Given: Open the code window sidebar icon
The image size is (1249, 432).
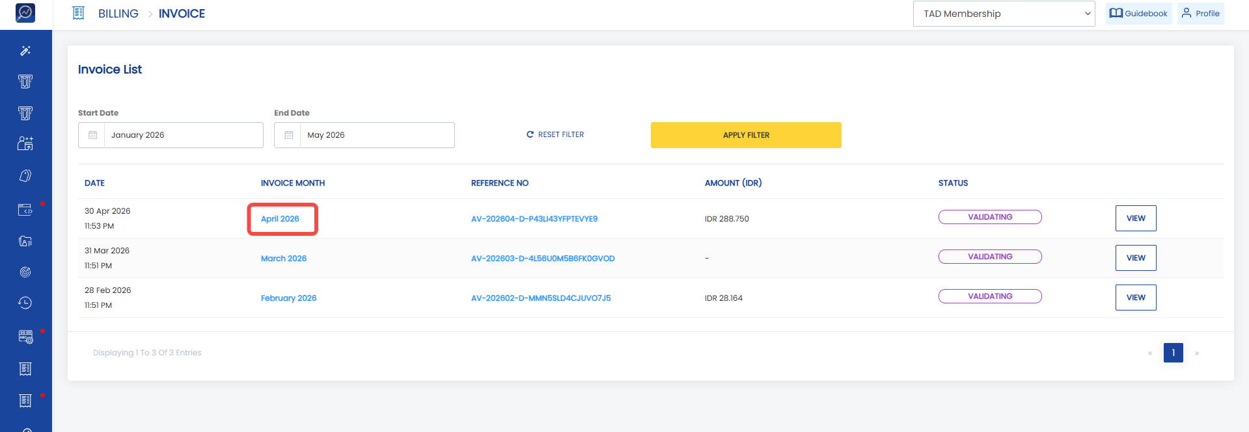Looking at the screenshot, I should click(x=25, y=210).
